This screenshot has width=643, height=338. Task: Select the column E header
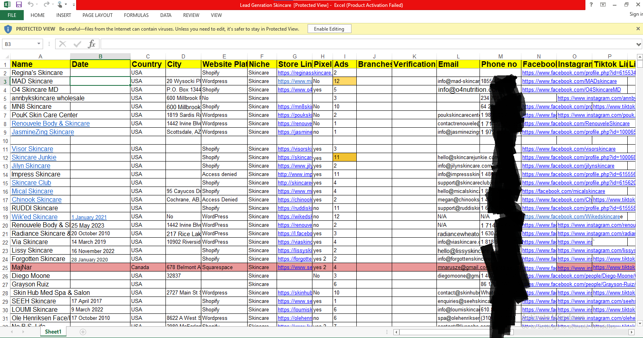pyautogui.click(x=224, y=56)
